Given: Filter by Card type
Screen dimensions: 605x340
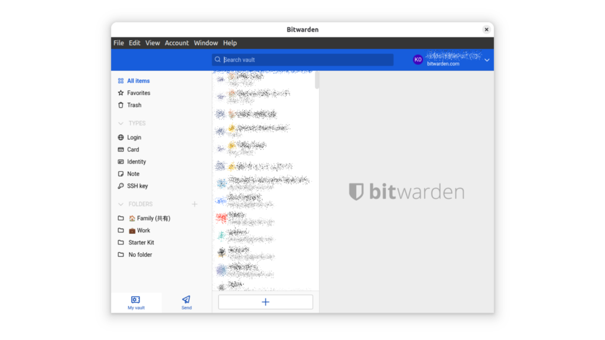Looking at the screenshot, I should 133,149.
